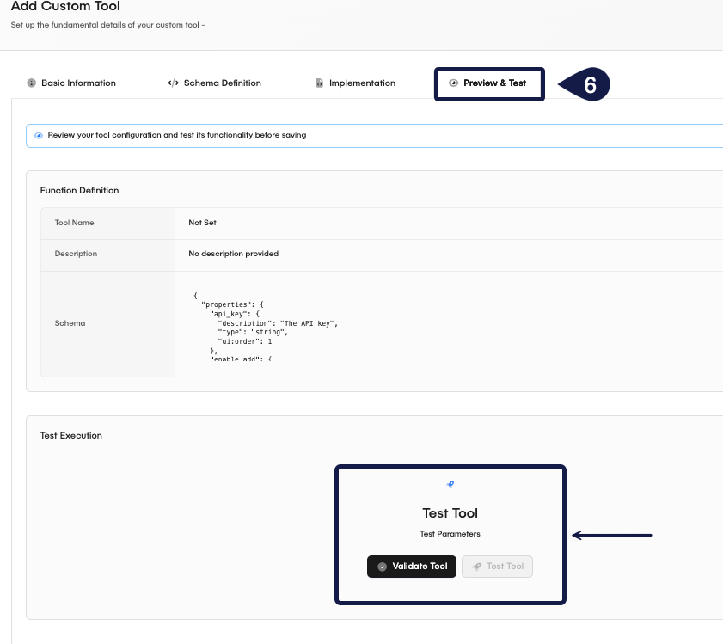This screenshot has width=723, height=644.
Task: Click the Test Tool button
Action: pos(497,567)
